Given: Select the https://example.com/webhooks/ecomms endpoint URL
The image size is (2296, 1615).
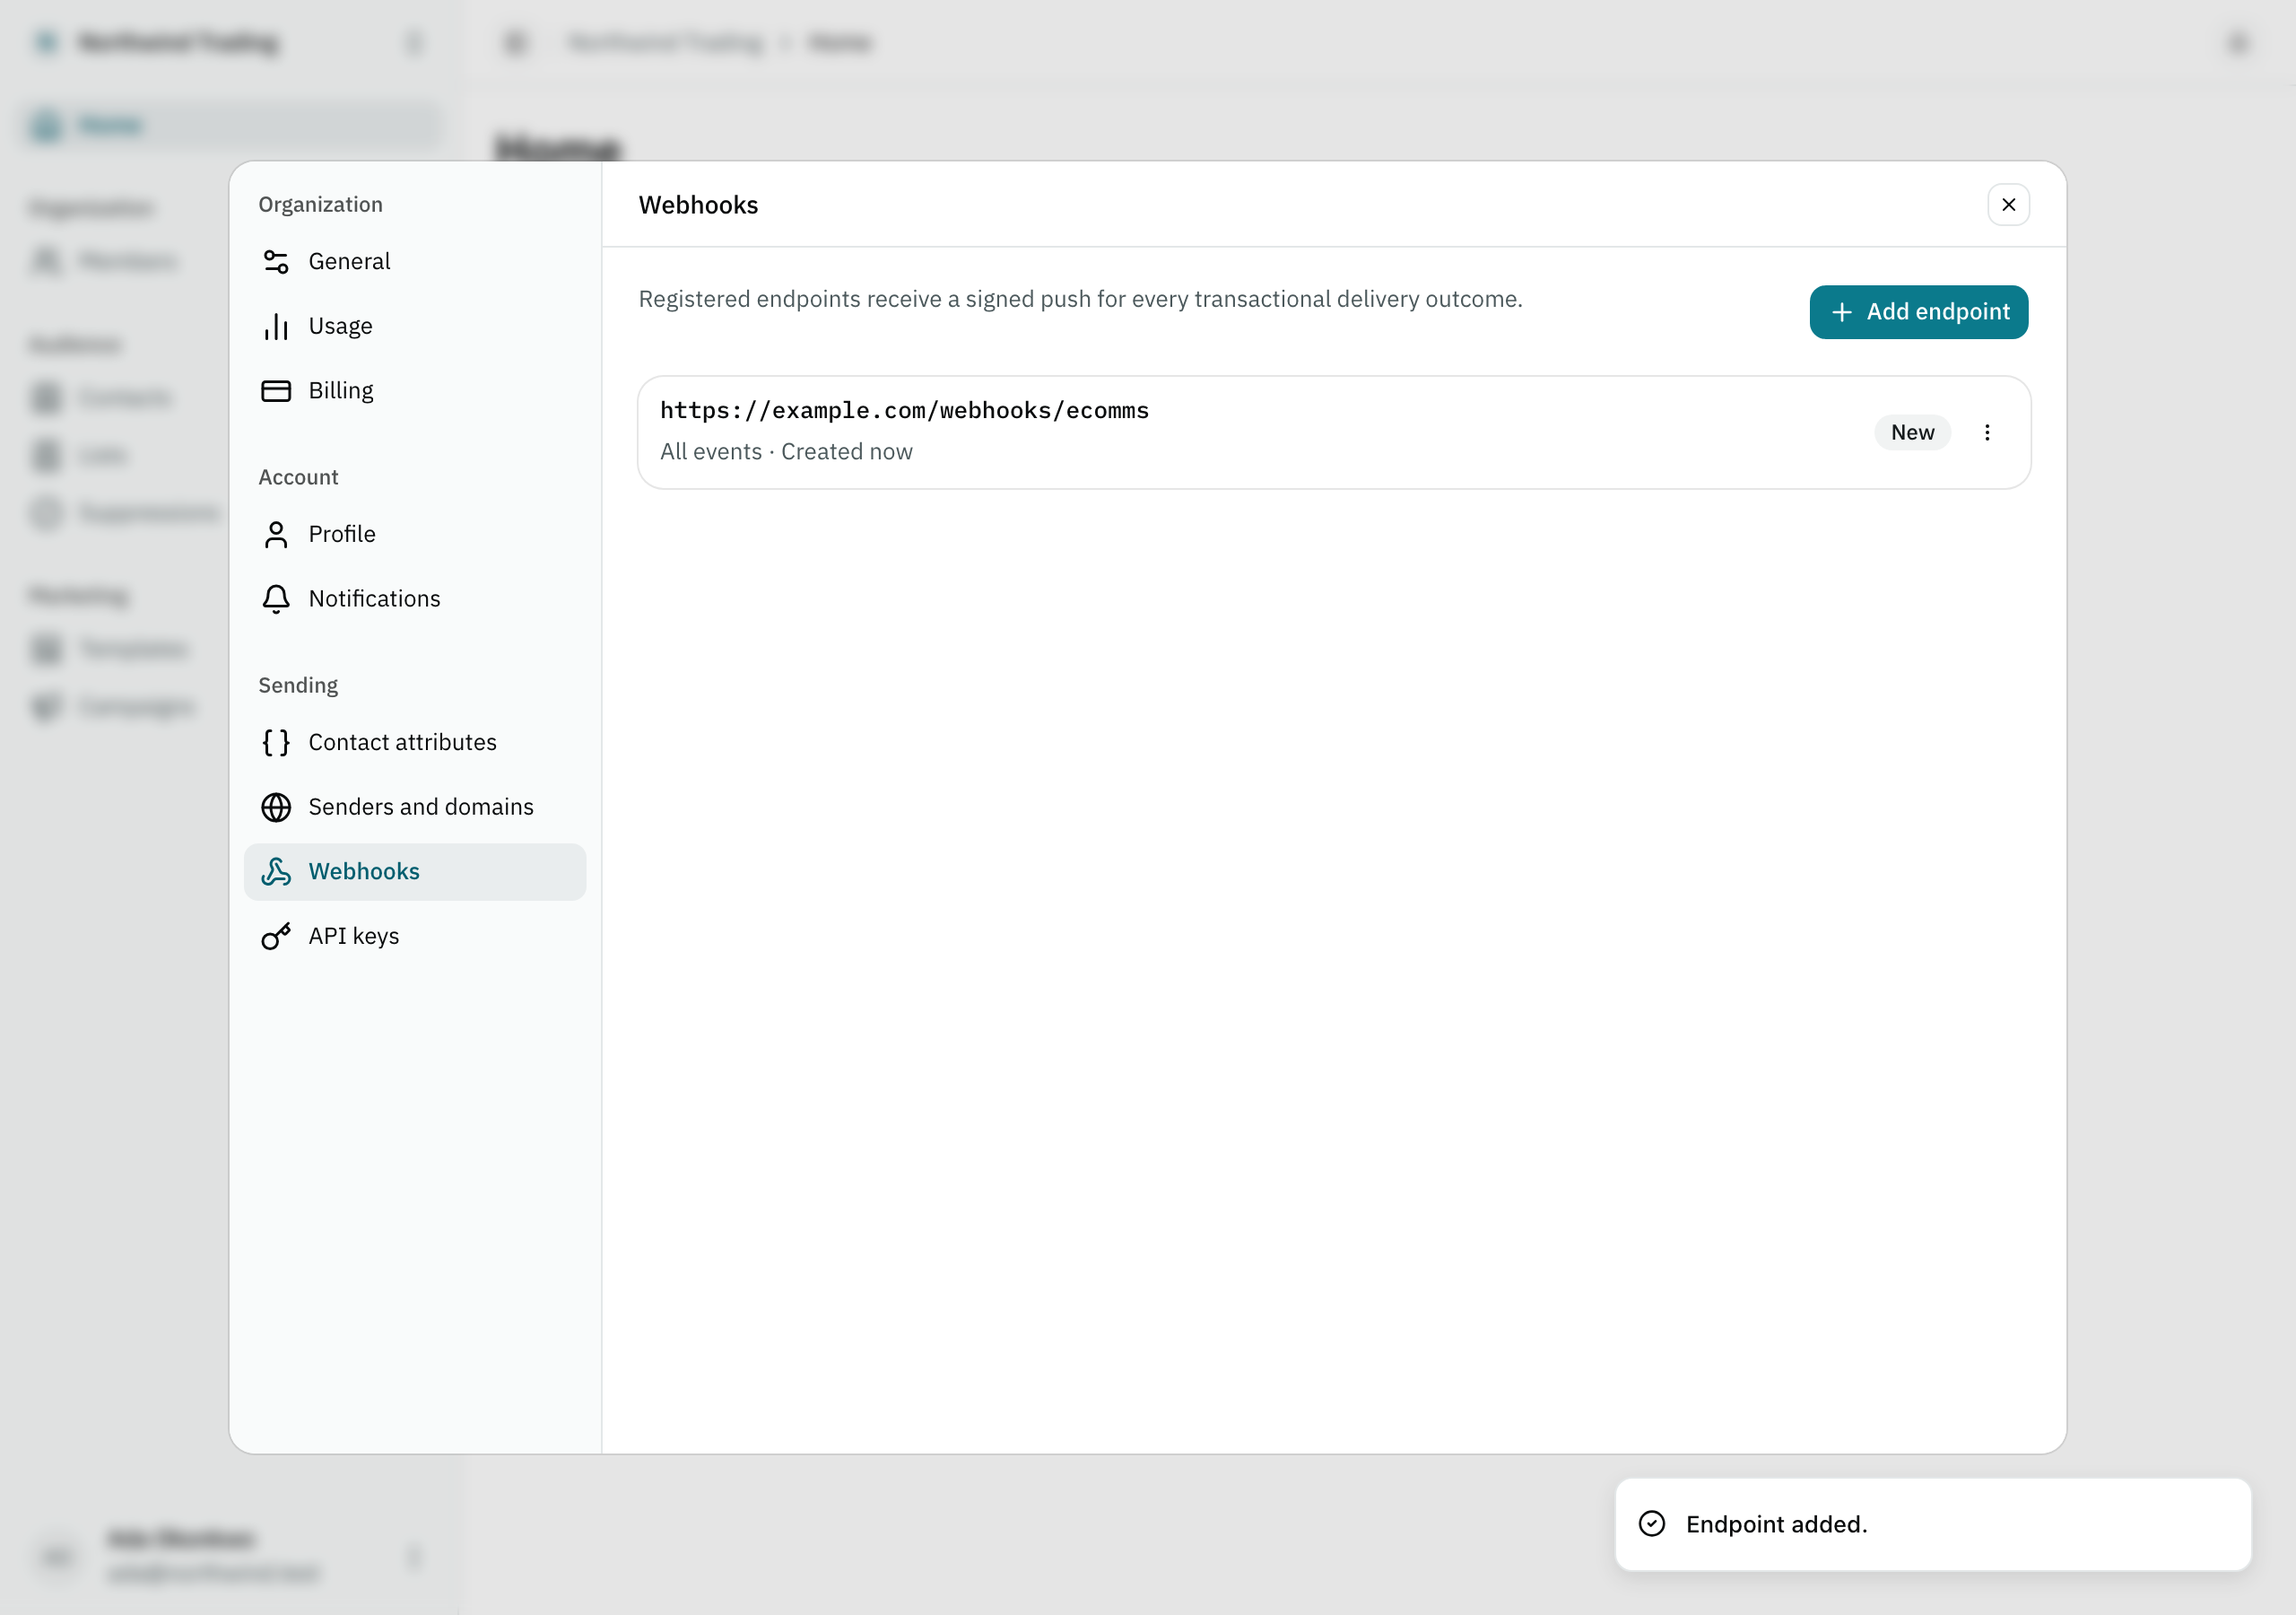Looking at the screenshot, I should point(904,410).
